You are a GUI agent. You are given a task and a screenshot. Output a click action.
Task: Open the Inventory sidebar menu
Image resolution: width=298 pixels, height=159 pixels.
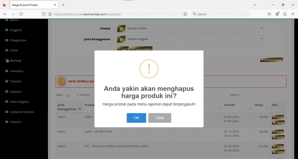pyautogui.click(x=17, y=71)
